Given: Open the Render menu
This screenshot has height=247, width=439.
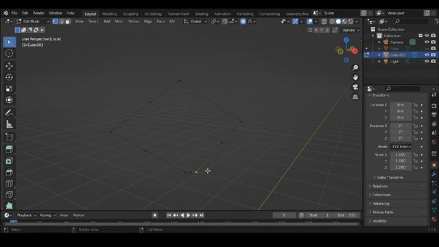Looking at the screenshot, I should (x=38, y=13).
